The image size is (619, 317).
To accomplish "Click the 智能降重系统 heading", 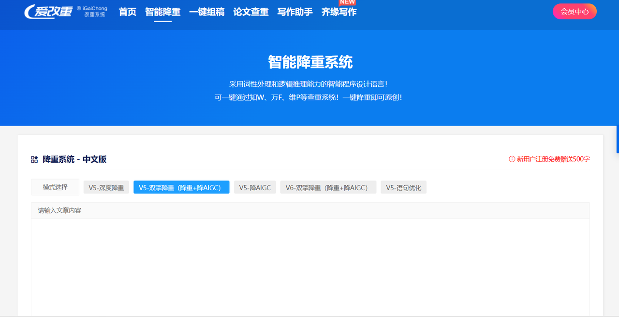I will 310,62.
